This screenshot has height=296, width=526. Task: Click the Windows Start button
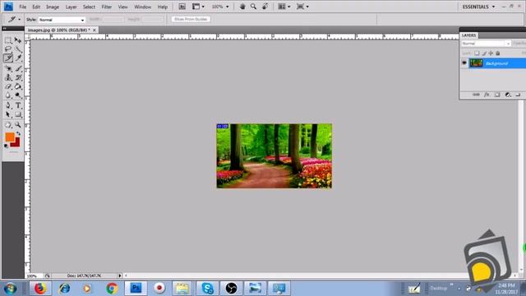11,289
